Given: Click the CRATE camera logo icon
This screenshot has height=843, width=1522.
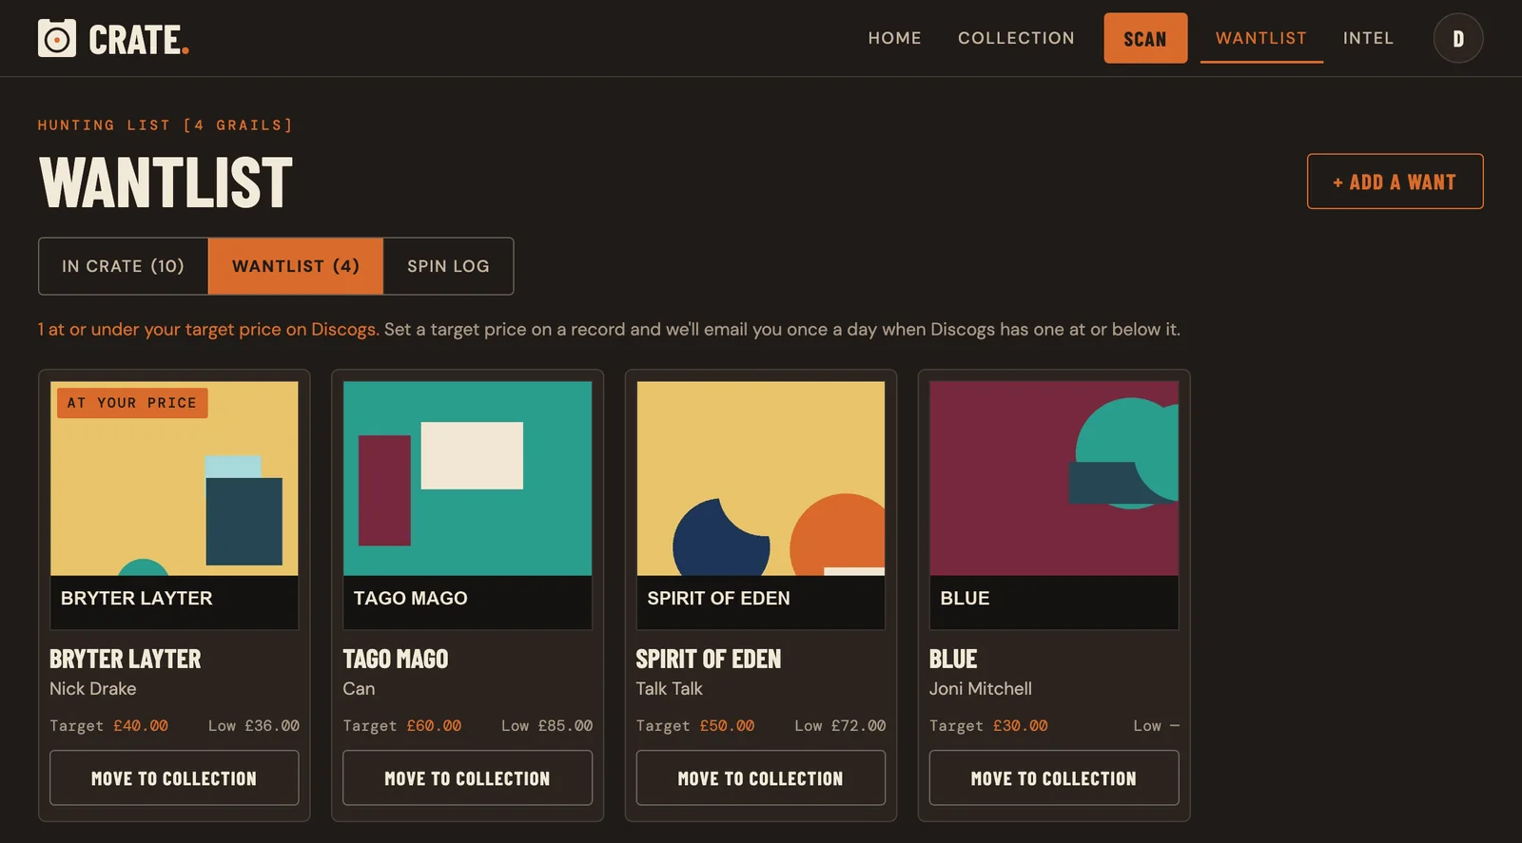Looking at the screenshot, I should pyautogui.click(x=57, y=38).
